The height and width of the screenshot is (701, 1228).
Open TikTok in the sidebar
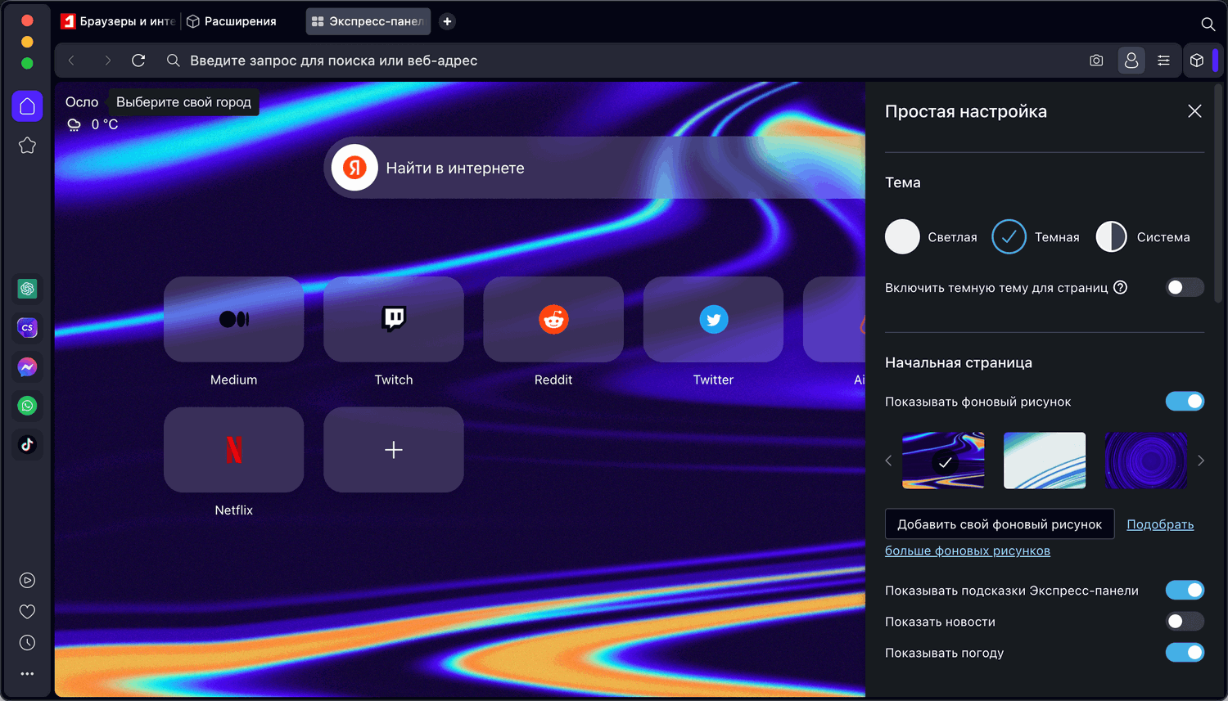(x=27, y=445)
